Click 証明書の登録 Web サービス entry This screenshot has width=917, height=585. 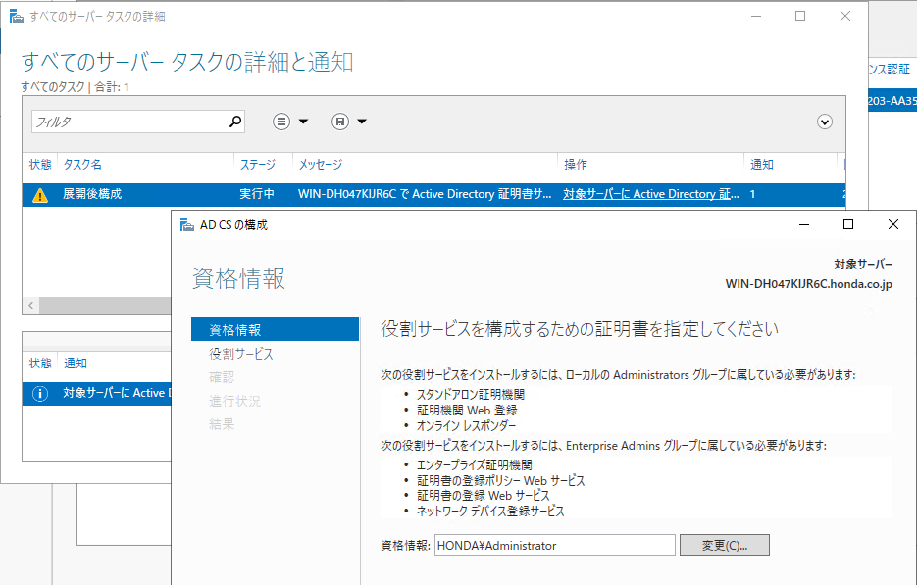[484, 496]
